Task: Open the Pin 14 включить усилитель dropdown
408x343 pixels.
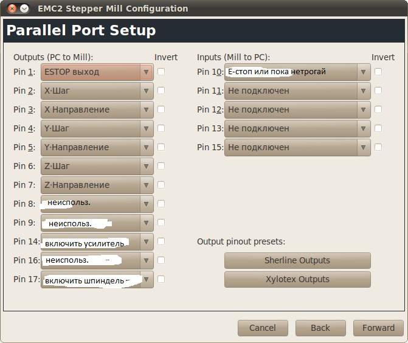Action: (x=97, y=241)
